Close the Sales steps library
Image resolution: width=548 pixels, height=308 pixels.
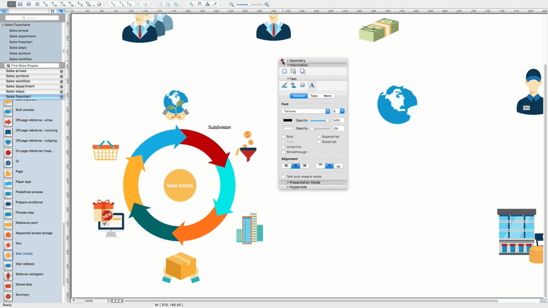tap(61, 92)
